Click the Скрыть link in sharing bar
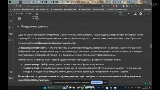160x90 pixels. [105, 82]
